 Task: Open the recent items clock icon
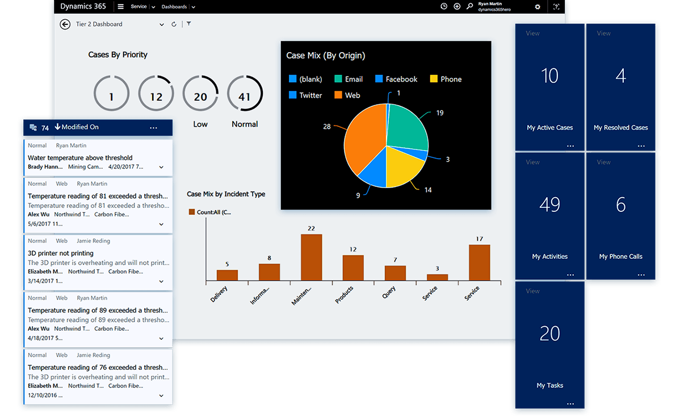tap(444, 6)
